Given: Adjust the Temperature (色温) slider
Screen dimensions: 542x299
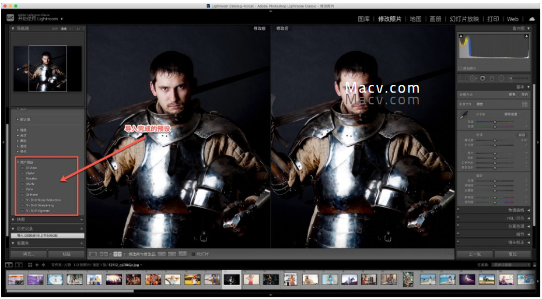Looking at the screenshot, I should (495, 122).
